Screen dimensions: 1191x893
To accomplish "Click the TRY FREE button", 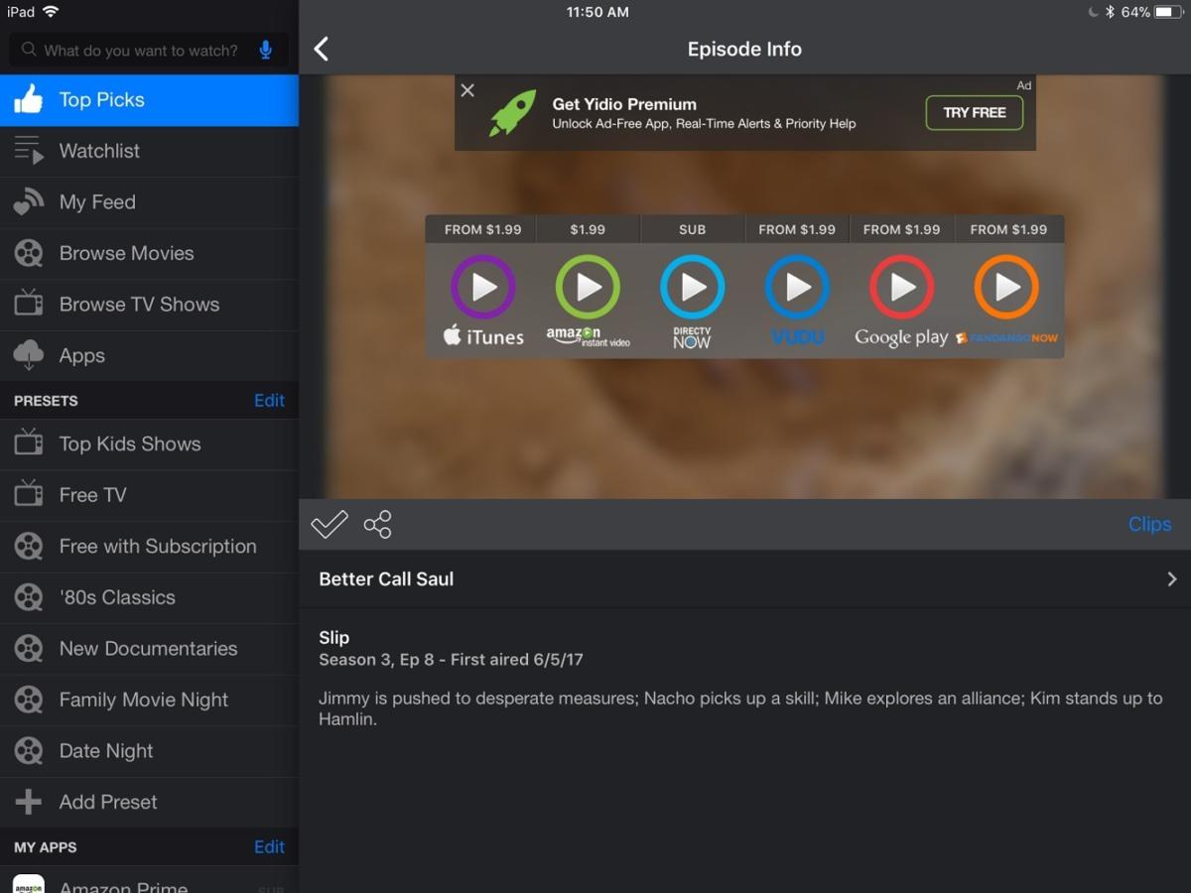I will [x=974, y=113].
